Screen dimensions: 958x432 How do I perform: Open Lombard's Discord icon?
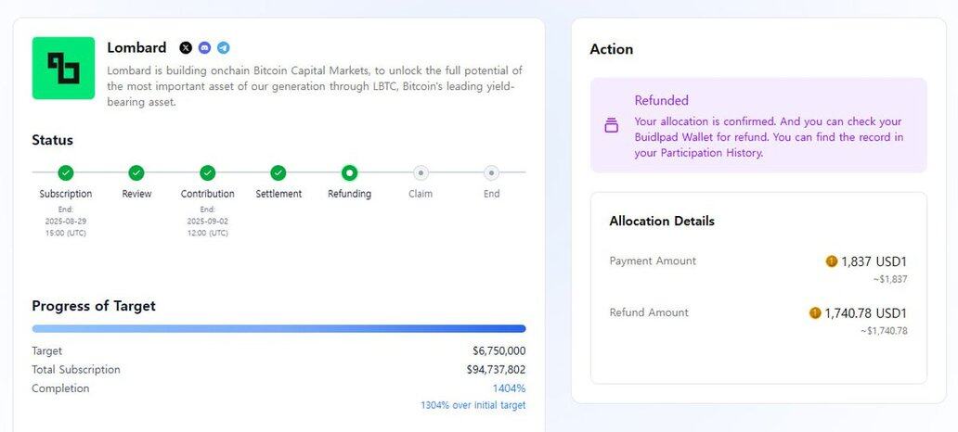coord(204,47)
